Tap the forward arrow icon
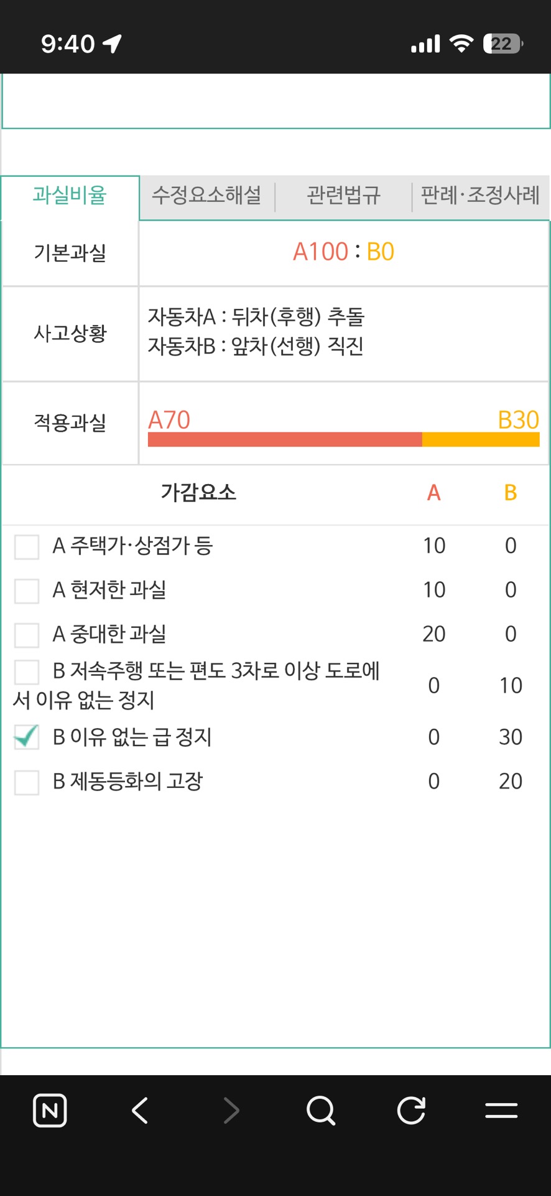Image resolution: width=551 pixels, height=1196 pixels. pos(231,1110)
